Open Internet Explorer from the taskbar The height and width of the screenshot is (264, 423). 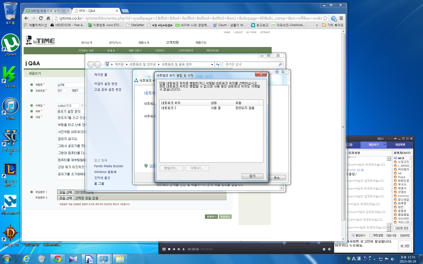pyautogui.click(x=26, y=259)
